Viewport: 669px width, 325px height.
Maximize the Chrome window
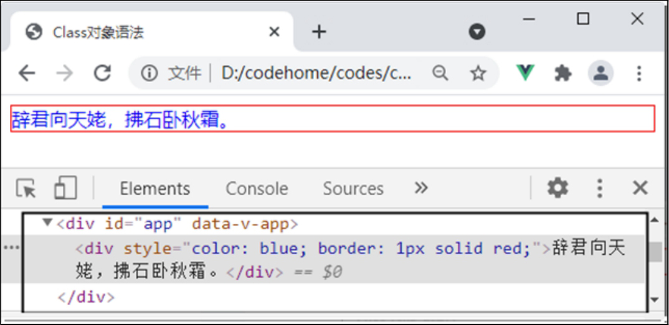pyautogui.click(x=583, y=19)
